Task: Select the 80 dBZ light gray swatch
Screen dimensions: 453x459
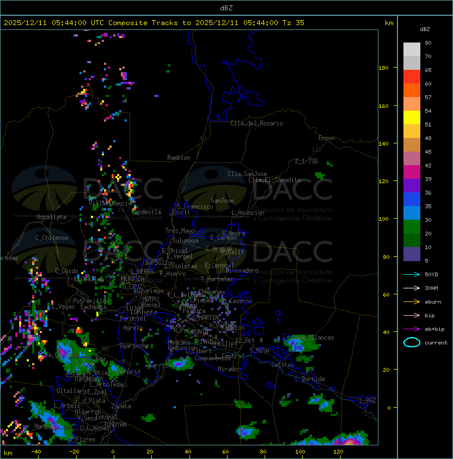Action: pyautogui.click(x=412, y=49)
